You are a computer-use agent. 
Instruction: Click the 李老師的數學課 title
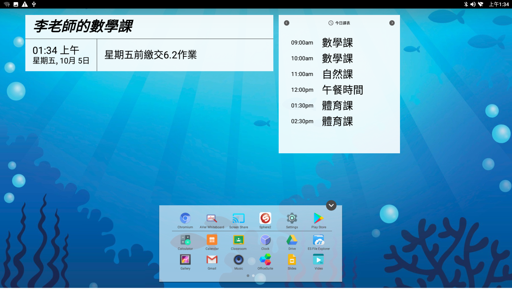click(83, 26)
